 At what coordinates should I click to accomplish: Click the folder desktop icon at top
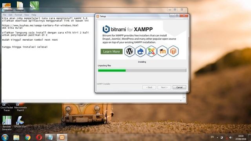[x=20, y=4]
